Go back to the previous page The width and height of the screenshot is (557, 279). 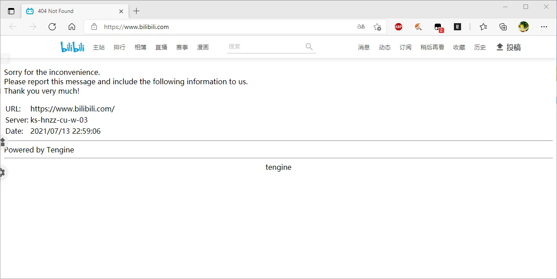(13, 27)
